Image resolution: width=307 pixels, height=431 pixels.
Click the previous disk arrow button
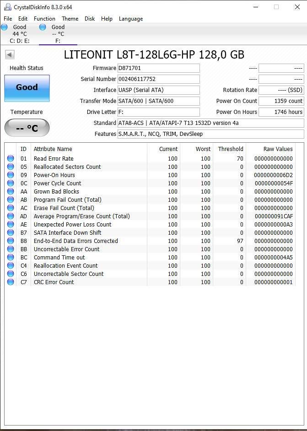10,54
